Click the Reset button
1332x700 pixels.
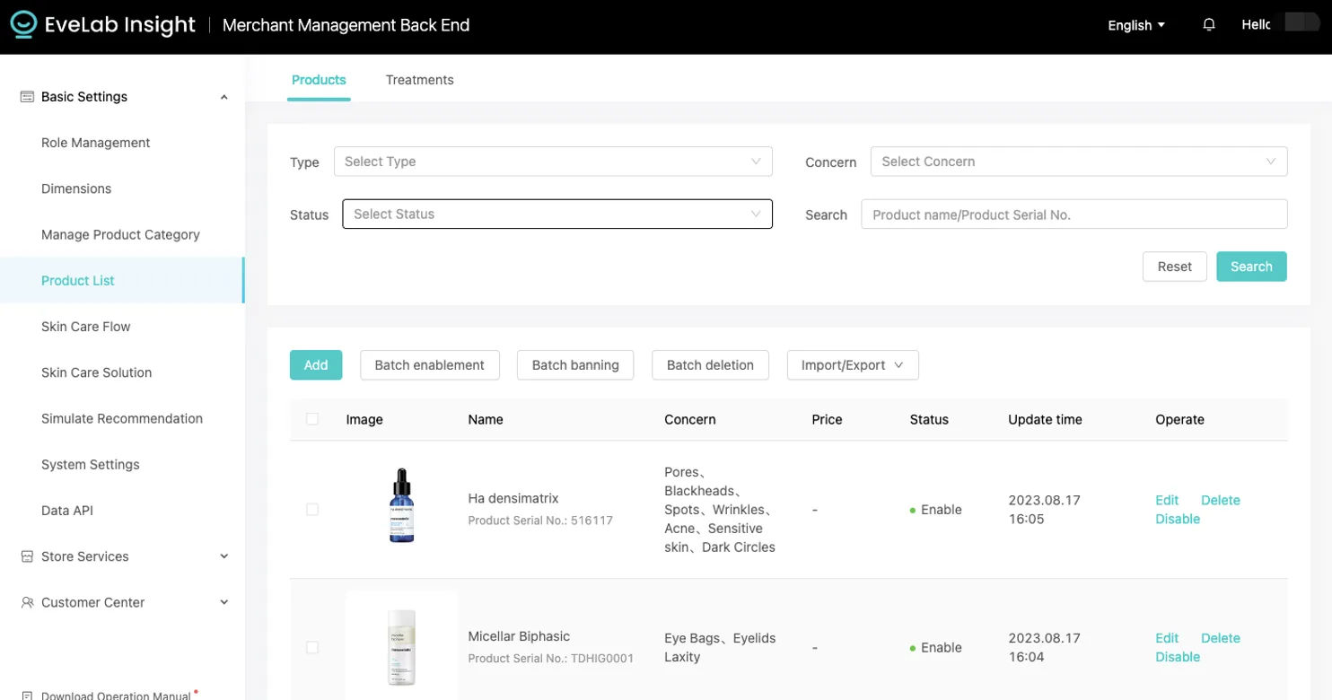[1174, 267]
